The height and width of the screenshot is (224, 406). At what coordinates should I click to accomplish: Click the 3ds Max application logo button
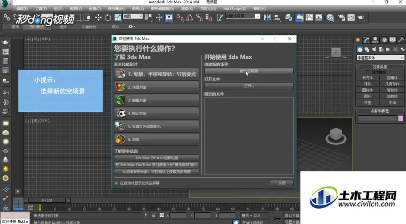pyautogui.click(x=6, y=4)
